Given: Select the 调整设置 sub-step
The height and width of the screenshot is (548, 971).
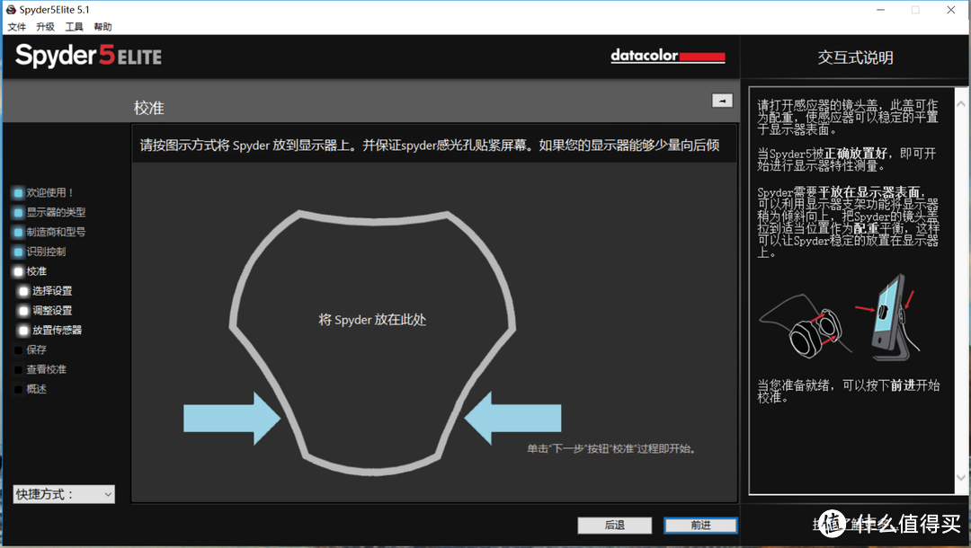Looking at the screenshot, I should pos(46,311).
